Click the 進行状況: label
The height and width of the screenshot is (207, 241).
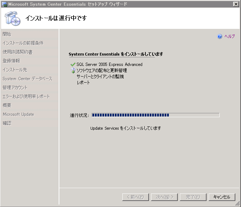[x=79, y=115]
